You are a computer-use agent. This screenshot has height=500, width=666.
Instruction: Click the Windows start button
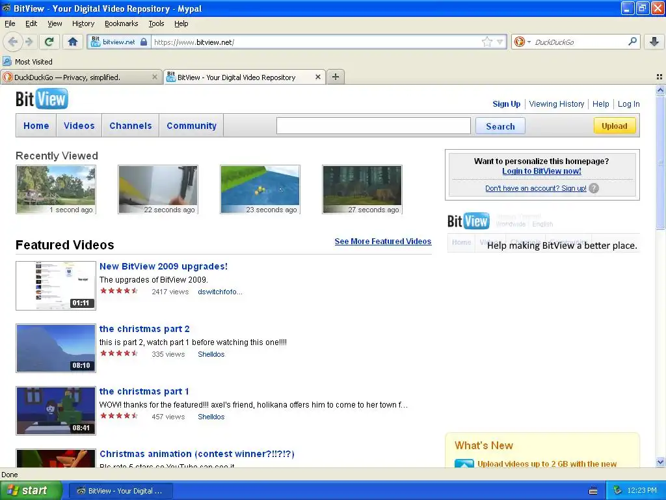31,490
